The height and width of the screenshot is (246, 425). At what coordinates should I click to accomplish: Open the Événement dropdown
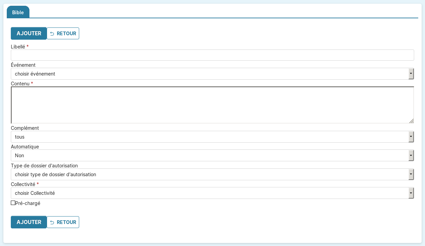pos(209,74)
